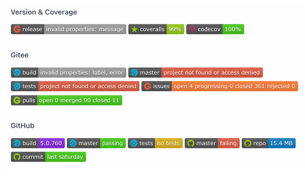Image resolution: width=305 pixels, height=181 pixels.
Task: Click the GitHub logo on commit badge
Action: [17, 157]
